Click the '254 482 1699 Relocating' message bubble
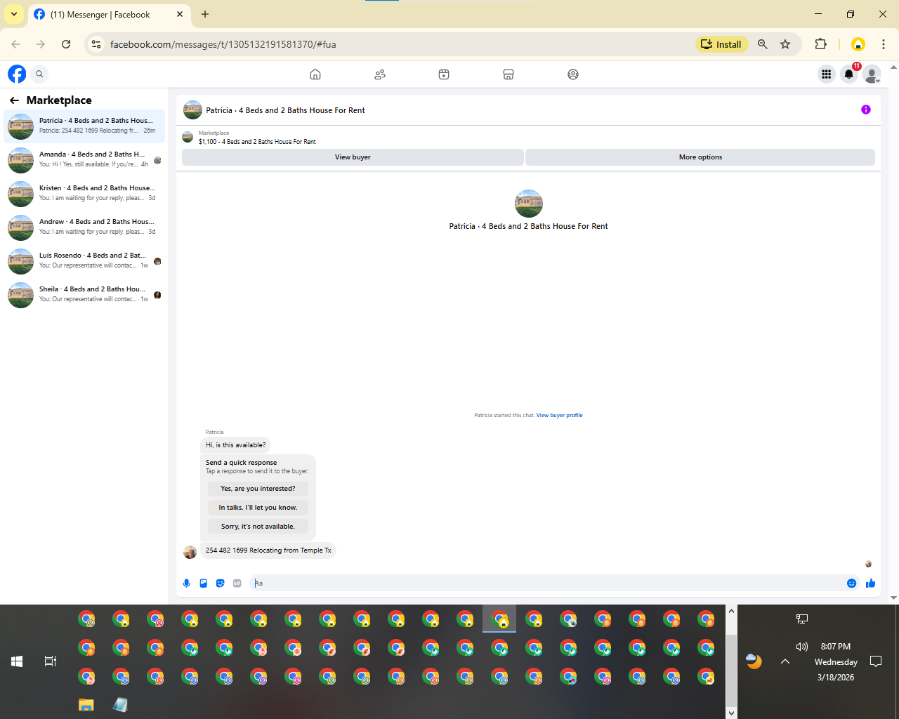This screenshot has height=719, width=899. click(268, 550)
